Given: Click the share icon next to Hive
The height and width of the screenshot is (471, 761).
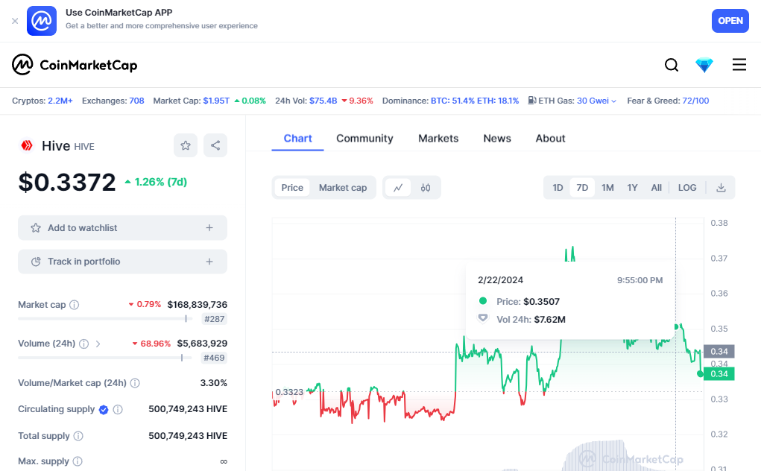Looking at the screenshot, I should pyautogui.click(x=215, y=145).
